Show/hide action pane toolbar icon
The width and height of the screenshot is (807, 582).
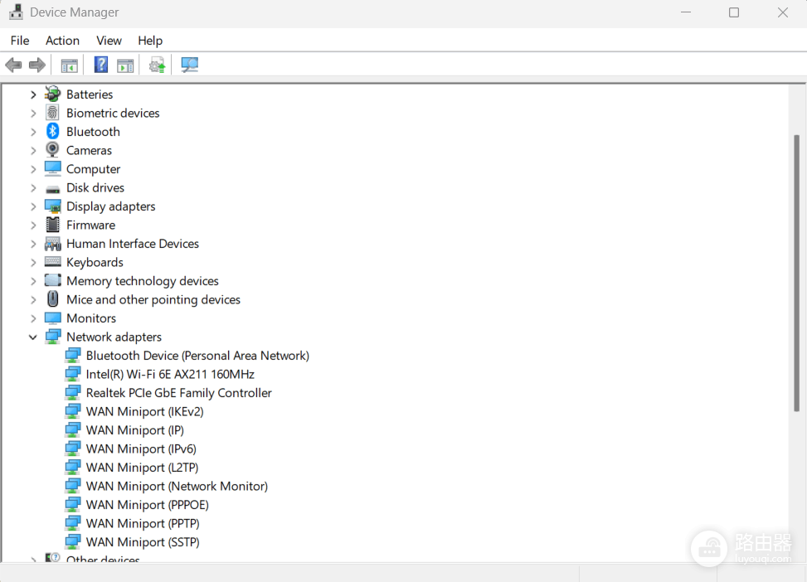[x=125, y=65]
